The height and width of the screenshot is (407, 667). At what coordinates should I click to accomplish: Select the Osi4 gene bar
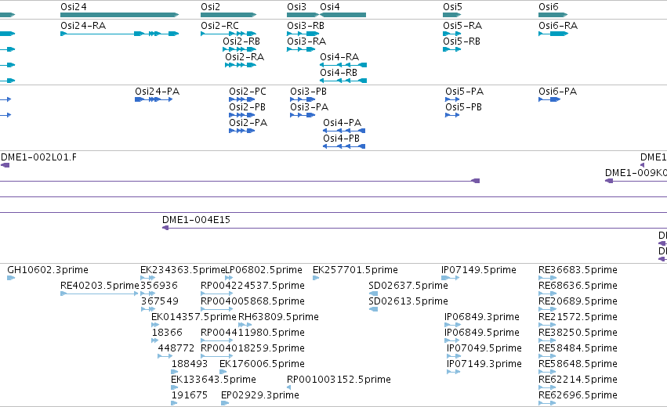[x=343, y=15]
